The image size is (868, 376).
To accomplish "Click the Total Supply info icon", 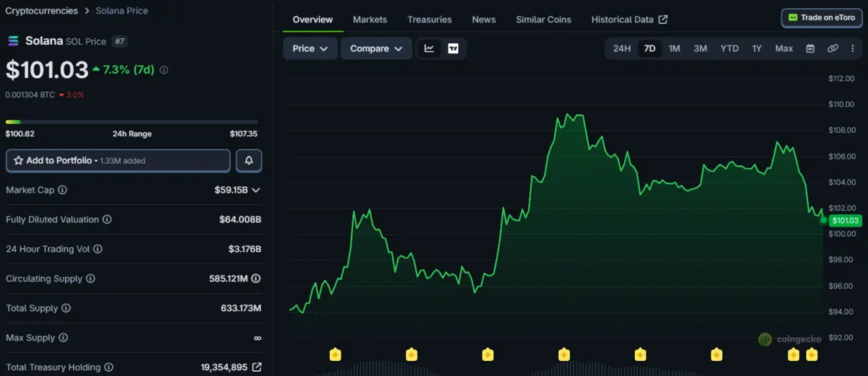I will point(66,308).
